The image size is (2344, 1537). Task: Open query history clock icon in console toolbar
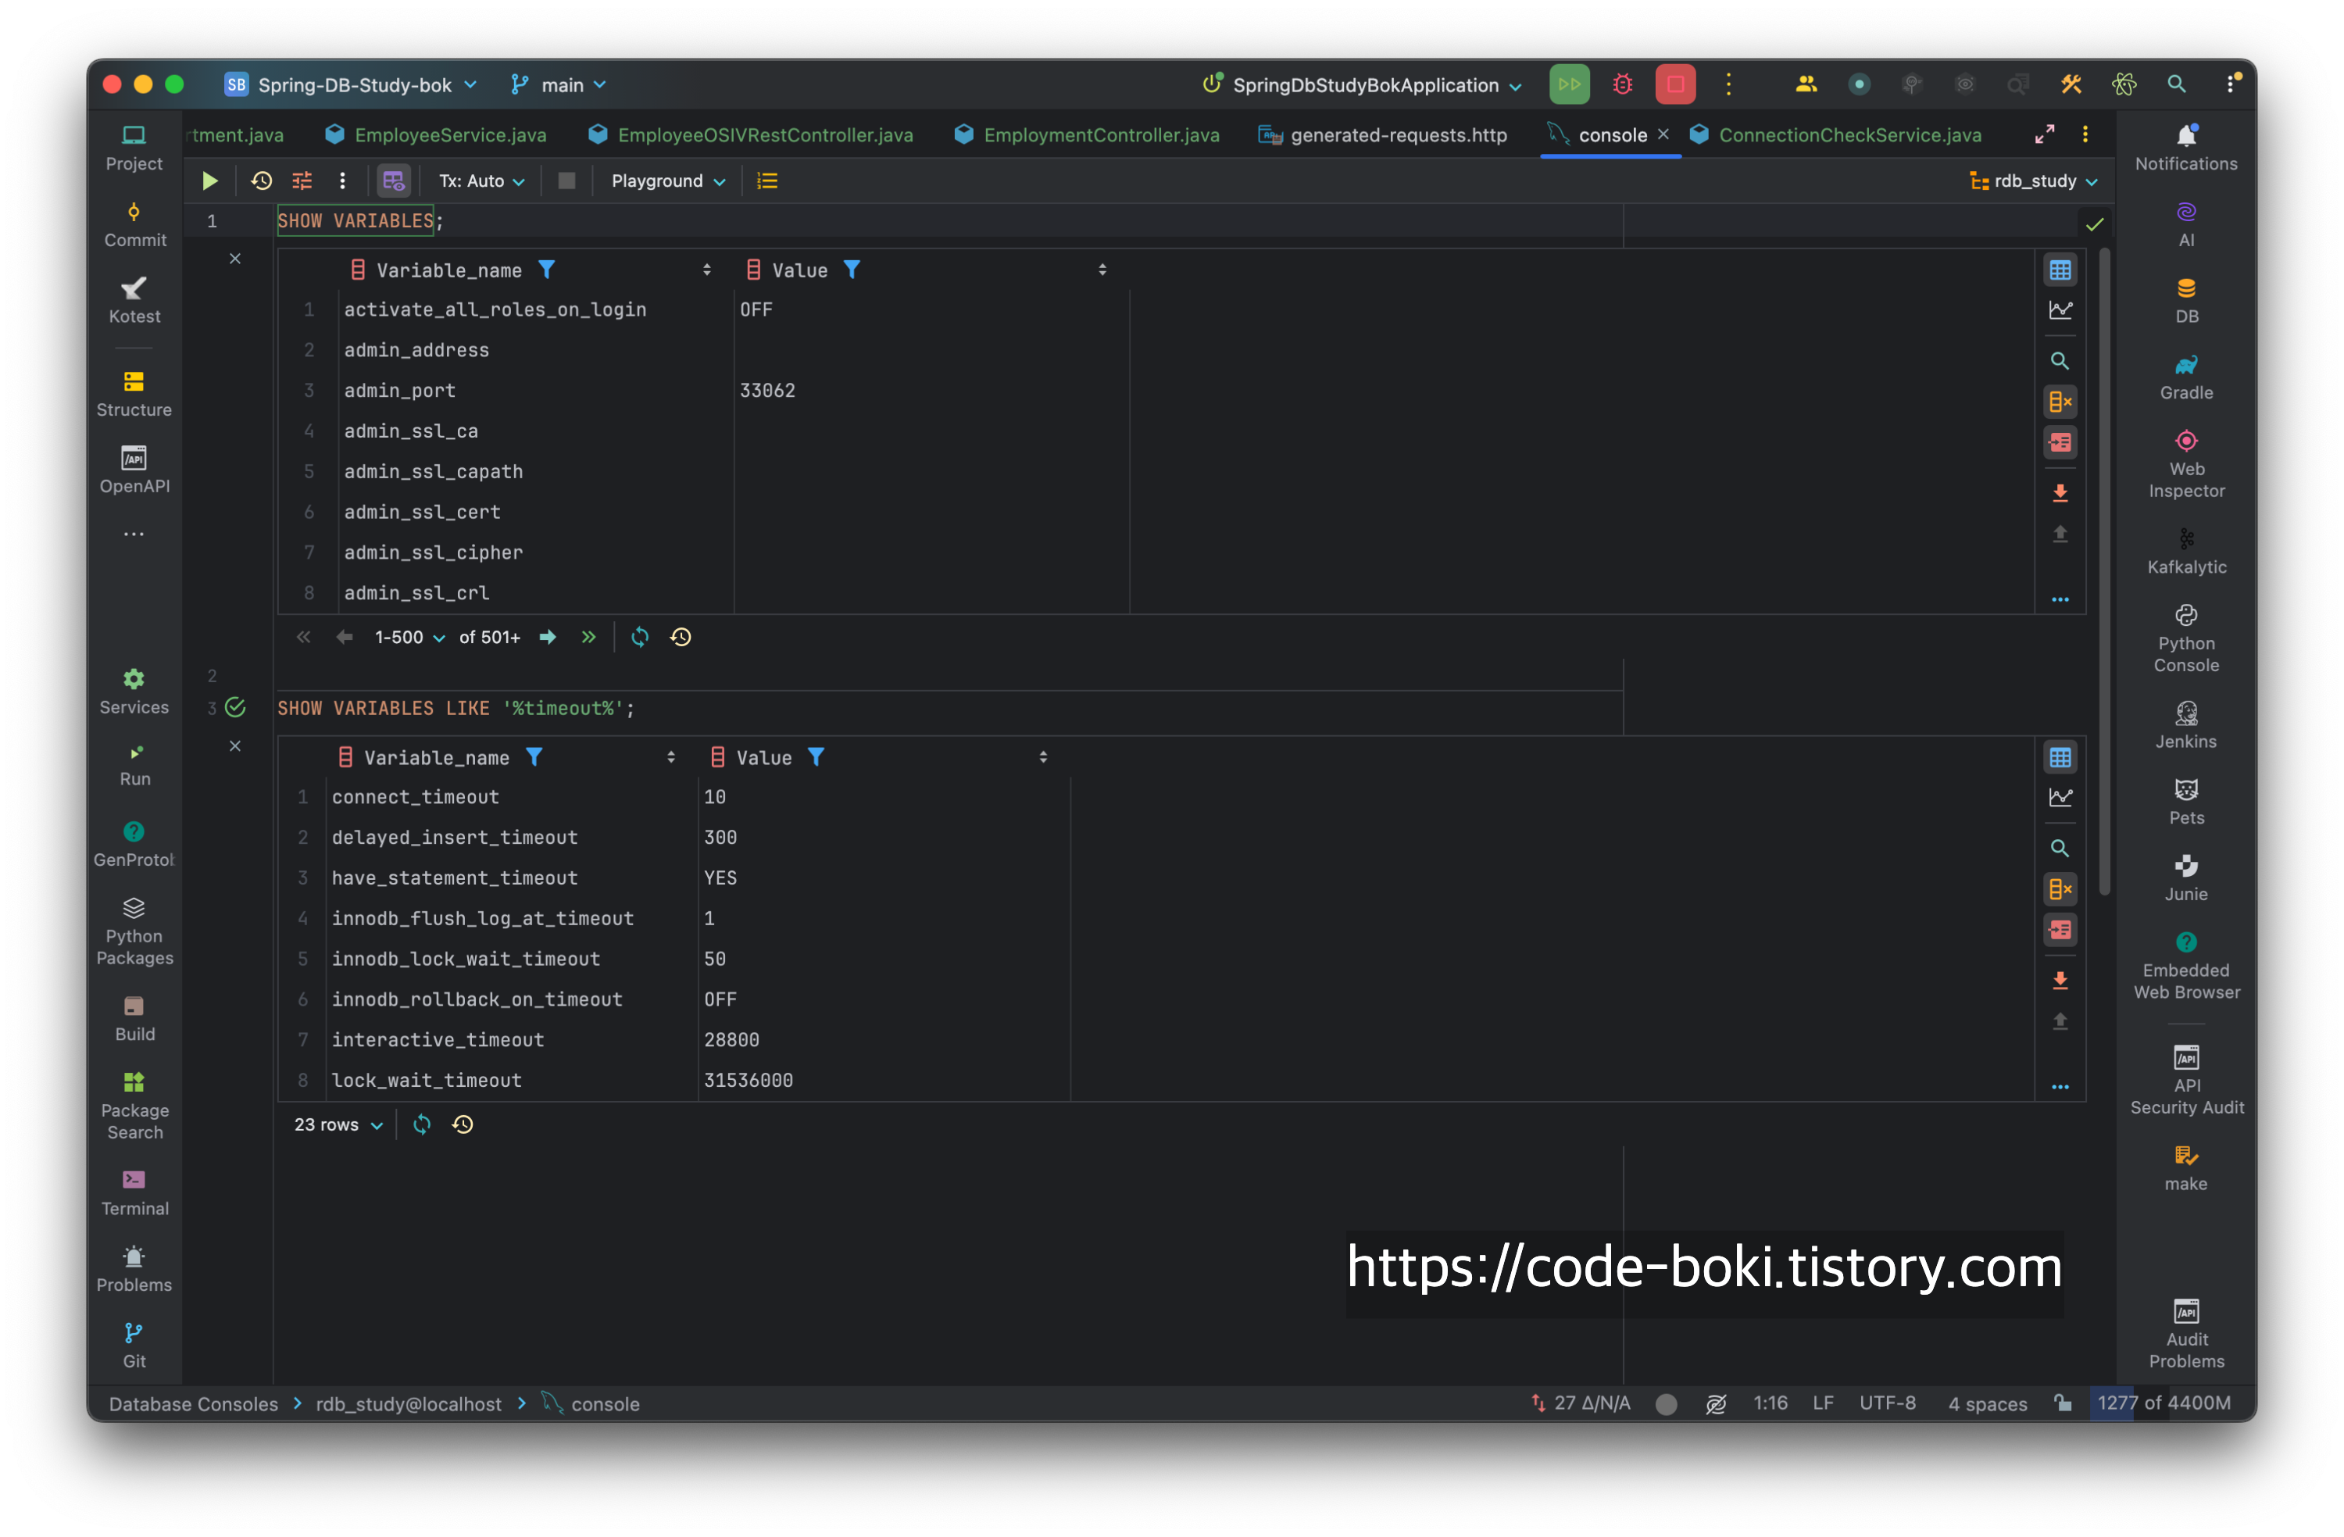pos(261,181)
